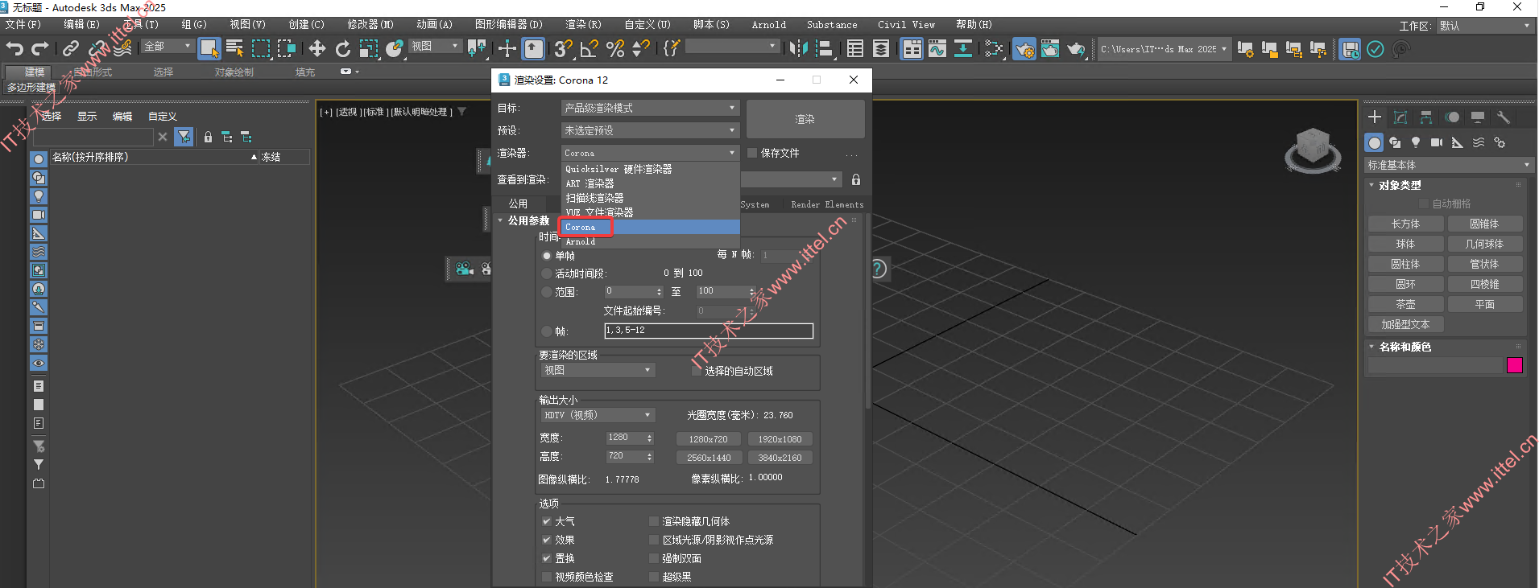Open the 目标 render mode dropdown
The image size is (1539, 588).
[650, 108]
